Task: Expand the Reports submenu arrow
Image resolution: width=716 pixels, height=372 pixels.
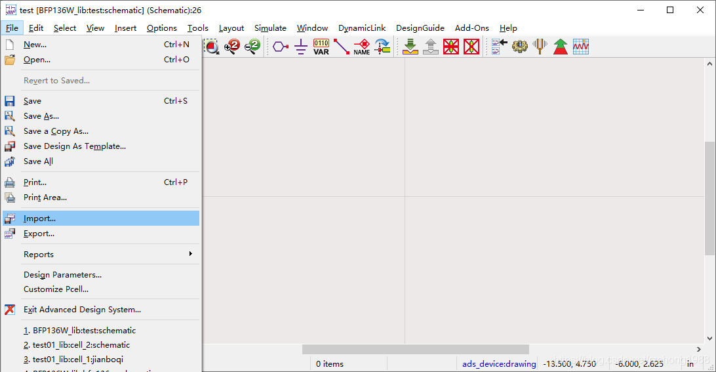Action: (190, 254)
